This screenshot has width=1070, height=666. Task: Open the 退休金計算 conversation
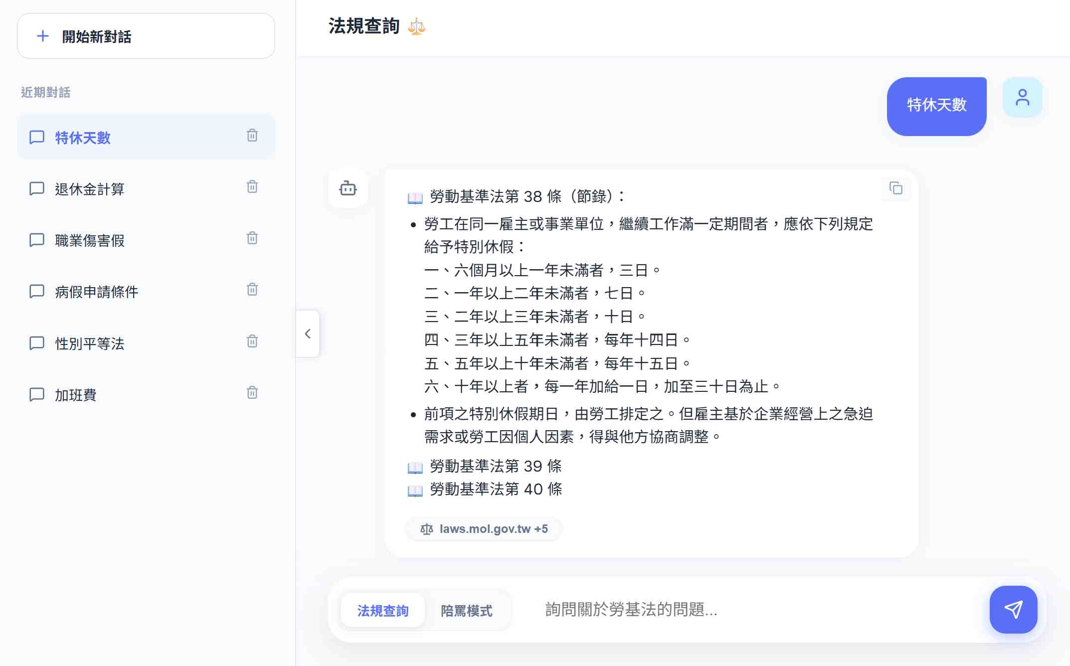click(x=90, y=189)
